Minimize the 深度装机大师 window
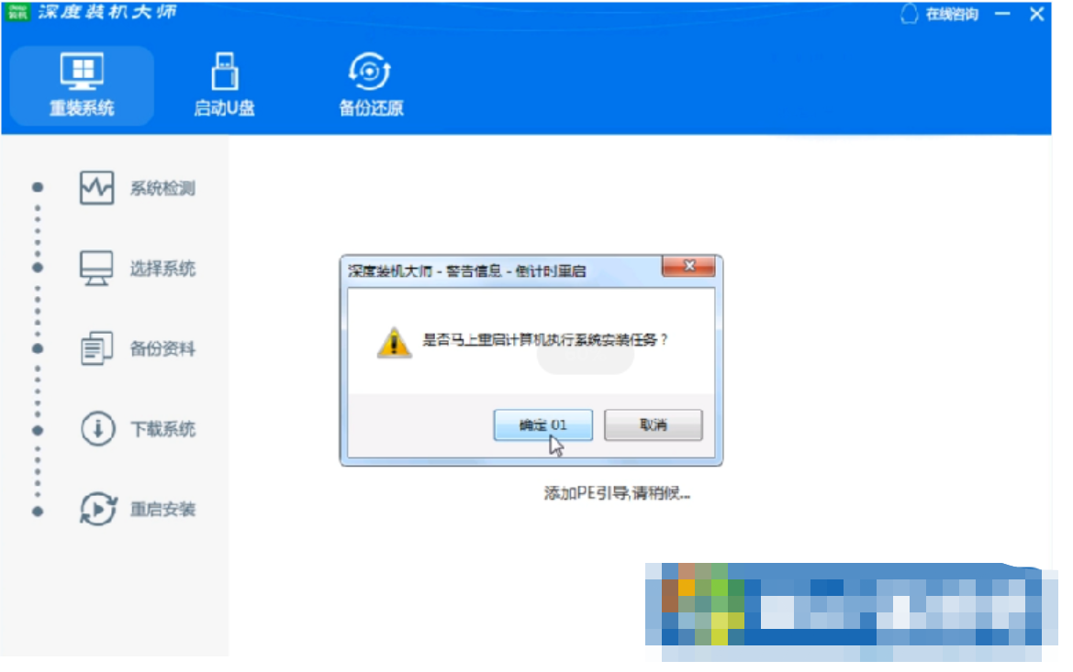This screenshot has height=672, width=1073. [x=1002, y=14]
